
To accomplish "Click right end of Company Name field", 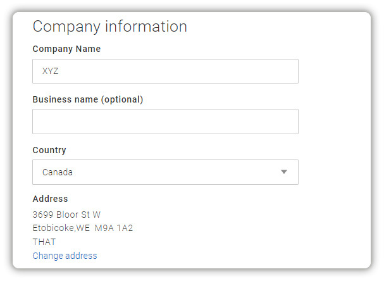I will coord(288,72).
